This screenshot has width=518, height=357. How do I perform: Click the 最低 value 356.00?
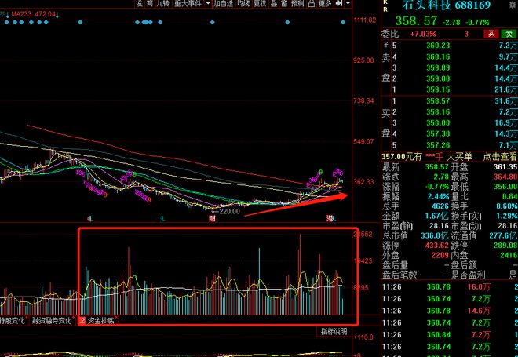coord(505,187)
